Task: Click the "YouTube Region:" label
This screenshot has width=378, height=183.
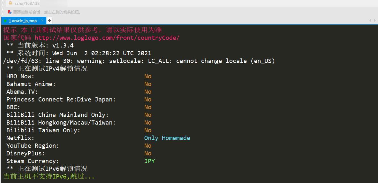Action: 33,146
